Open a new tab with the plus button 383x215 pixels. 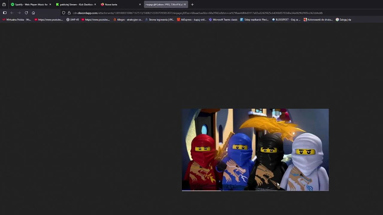tap(192, 4)
